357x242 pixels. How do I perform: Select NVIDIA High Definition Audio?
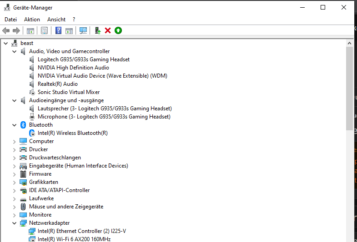73,68
